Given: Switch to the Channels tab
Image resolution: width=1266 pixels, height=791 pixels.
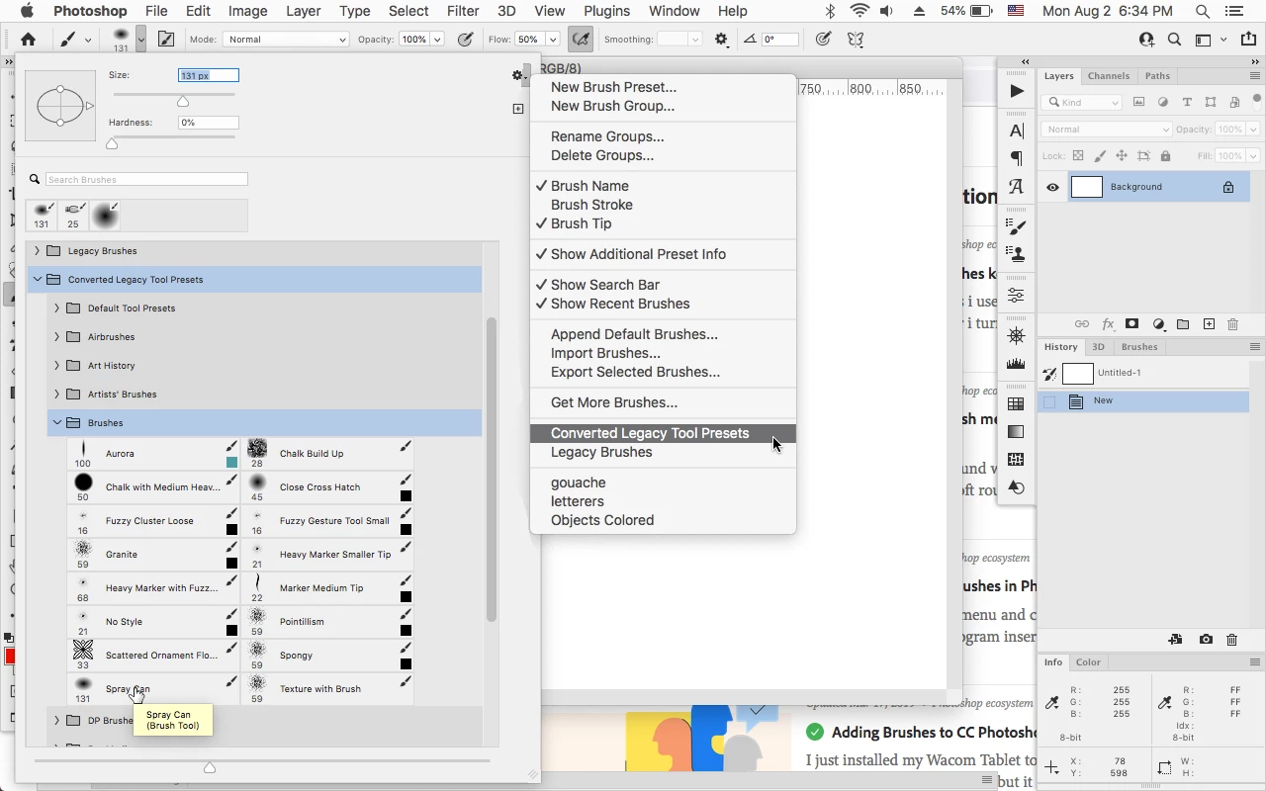Looking at the screenshot, I should pyautogui.click(x=1108, y=76).
